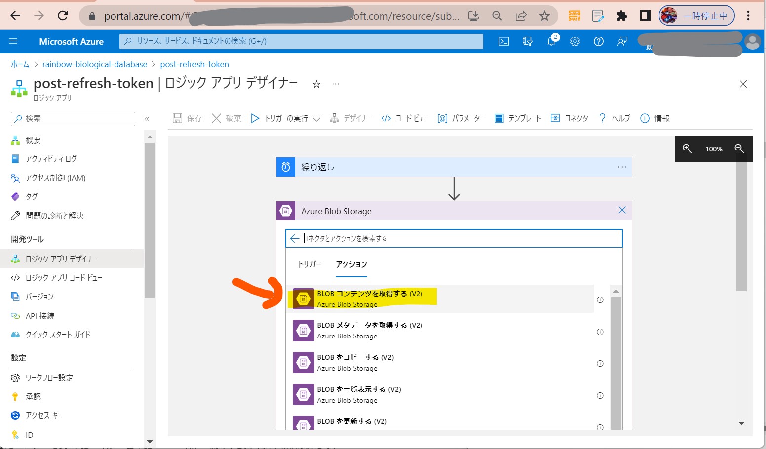Reload the Azure portal page

point(63,16)
